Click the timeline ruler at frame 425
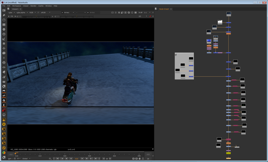 click(90, 155)
